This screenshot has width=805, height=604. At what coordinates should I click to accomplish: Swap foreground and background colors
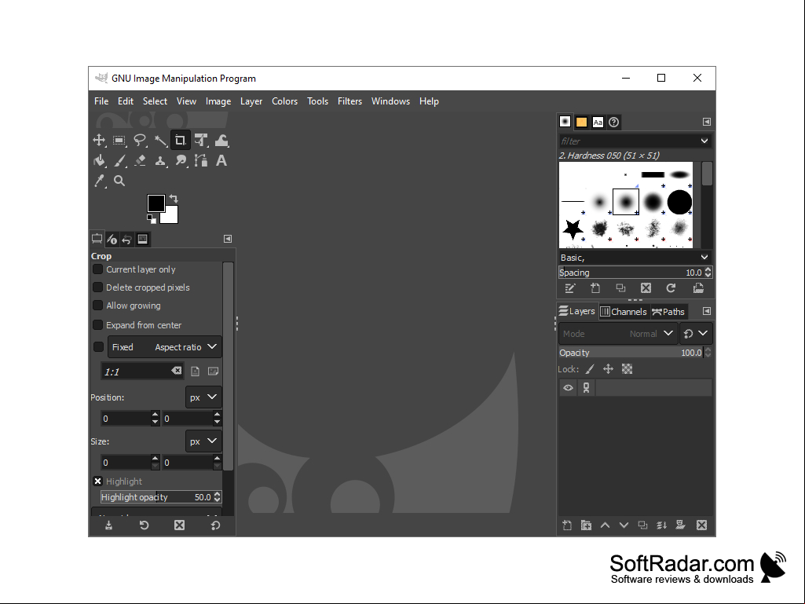tap(174, 198)
